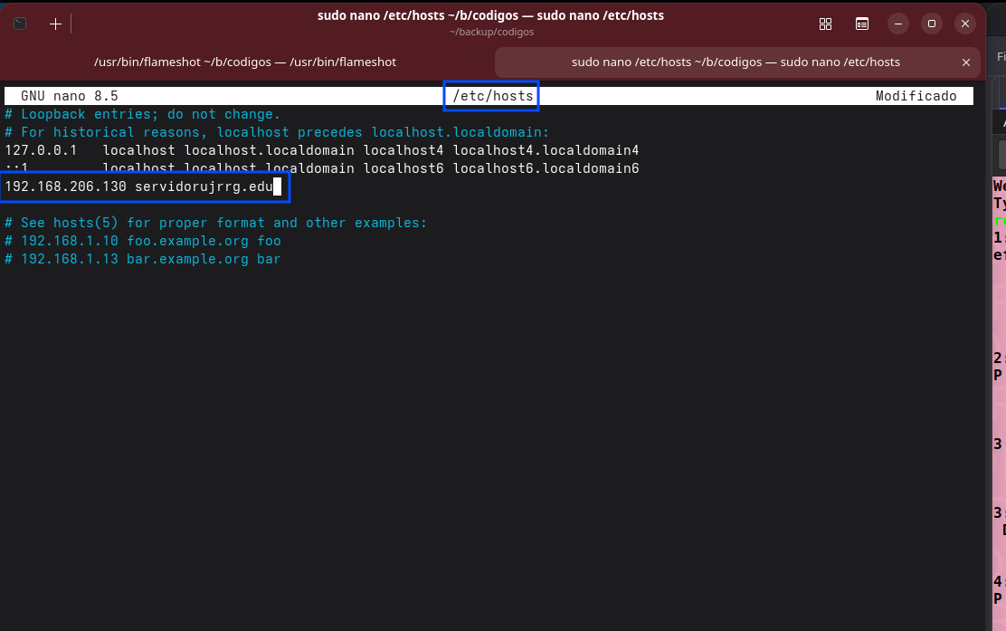Click the bar.example.org bar comment line
The width and height of the screenshot is (1006, 631).
[x=142, y=259]
